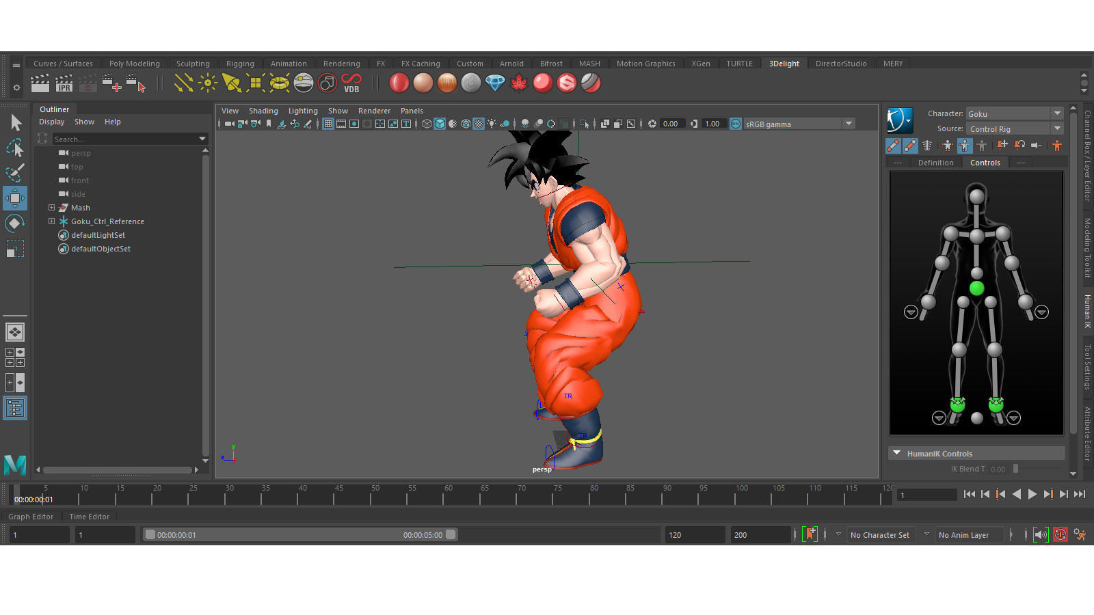The width and height of the screenshot is (1094, 615).
Task: Collapse the HumanIK Controls section
Action: pos(896,453)
